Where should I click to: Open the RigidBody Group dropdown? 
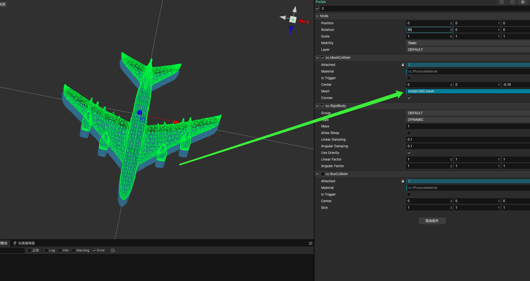pyautogui.click(x=468, y=113)
